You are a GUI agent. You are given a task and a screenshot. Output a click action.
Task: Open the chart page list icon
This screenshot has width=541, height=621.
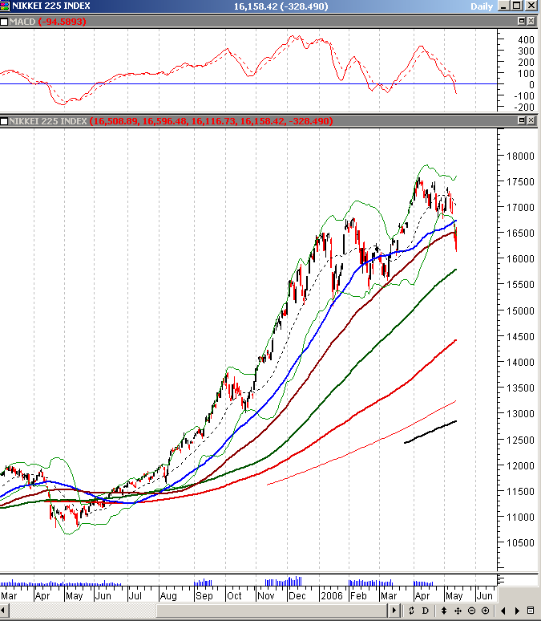531,611
